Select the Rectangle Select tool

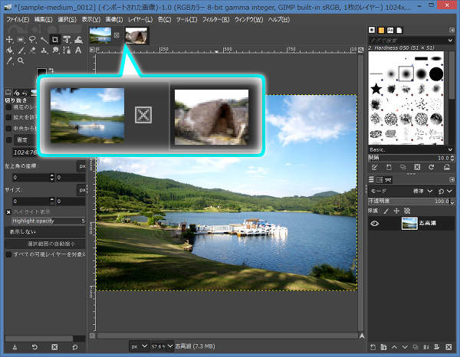pyautogui.click(x=20, y=39)
